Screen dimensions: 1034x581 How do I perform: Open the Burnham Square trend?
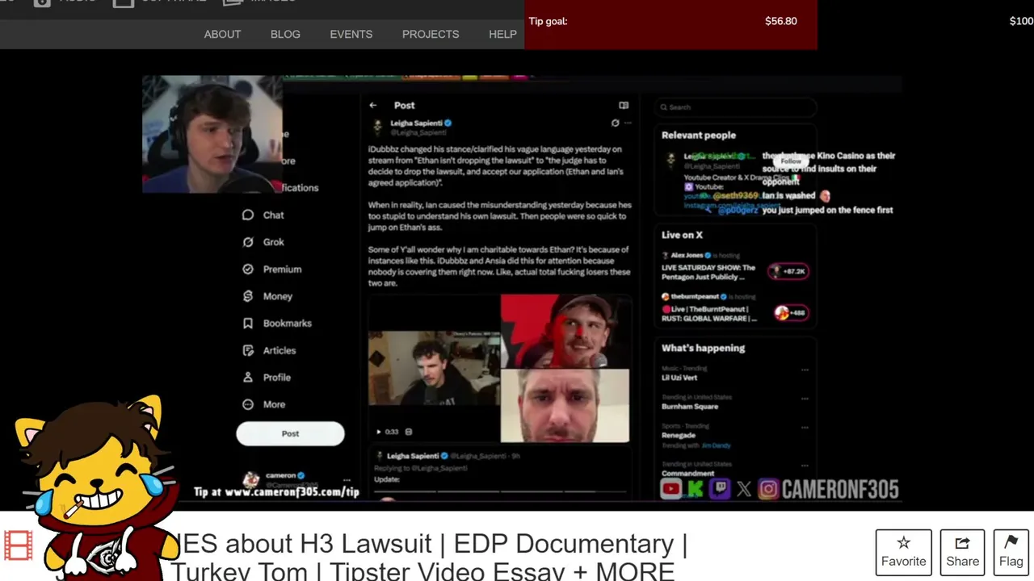pyautogui.click(x=690, y=406)
